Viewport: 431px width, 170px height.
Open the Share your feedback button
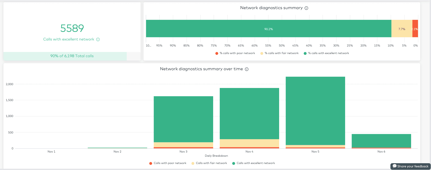tap(410, 166)
